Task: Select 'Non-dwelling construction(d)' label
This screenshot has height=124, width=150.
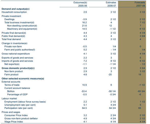Action: [x=22, y=26]
